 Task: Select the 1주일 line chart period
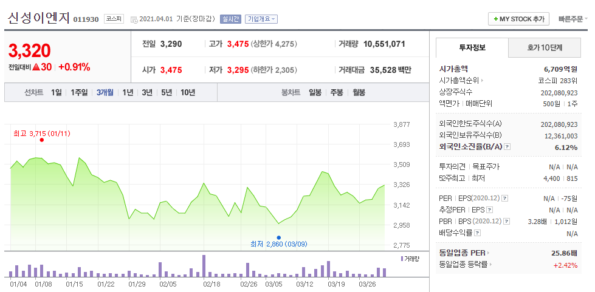[x=79, y=92]
